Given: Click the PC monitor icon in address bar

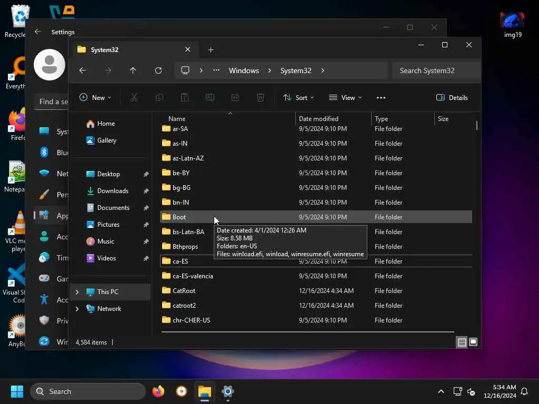Looking at the screenshot, I should click(185, 70).
